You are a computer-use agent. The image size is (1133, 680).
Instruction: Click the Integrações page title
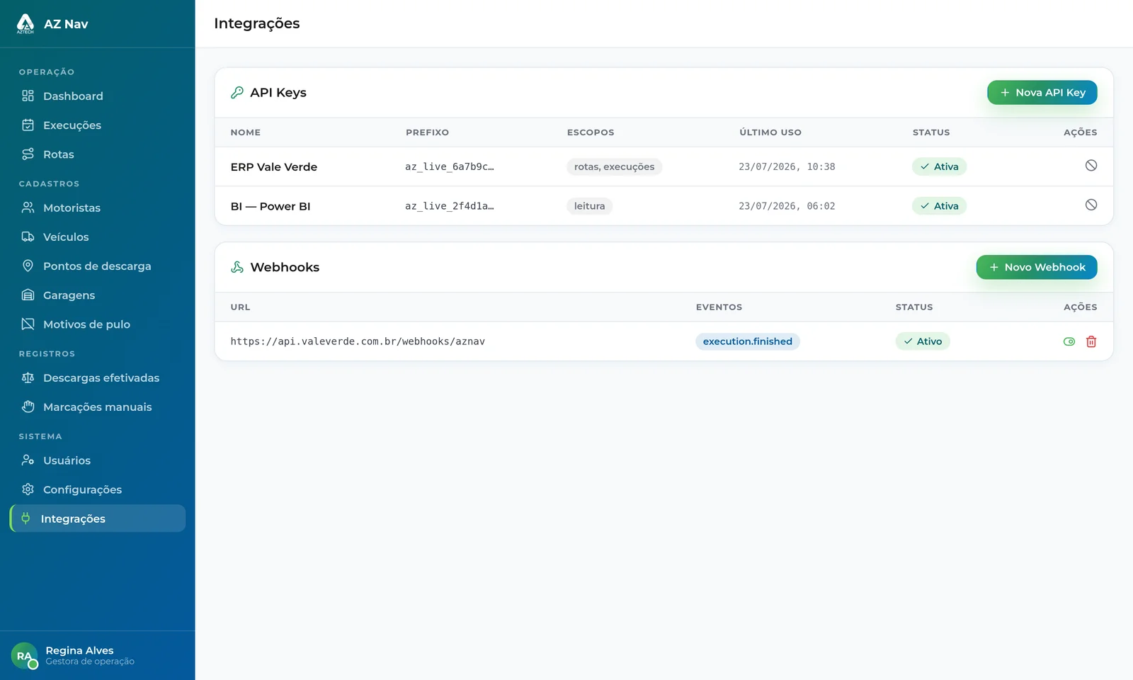point(257,23)
